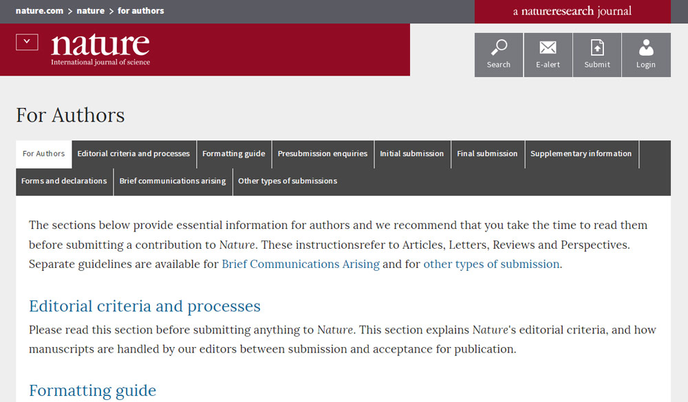Click Other types of submissions tab
The image size is (688, 402).
288,181
